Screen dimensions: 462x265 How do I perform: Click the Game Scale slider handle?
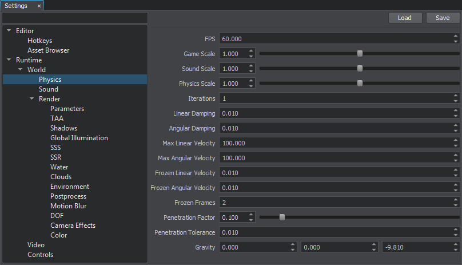(360, 54)
